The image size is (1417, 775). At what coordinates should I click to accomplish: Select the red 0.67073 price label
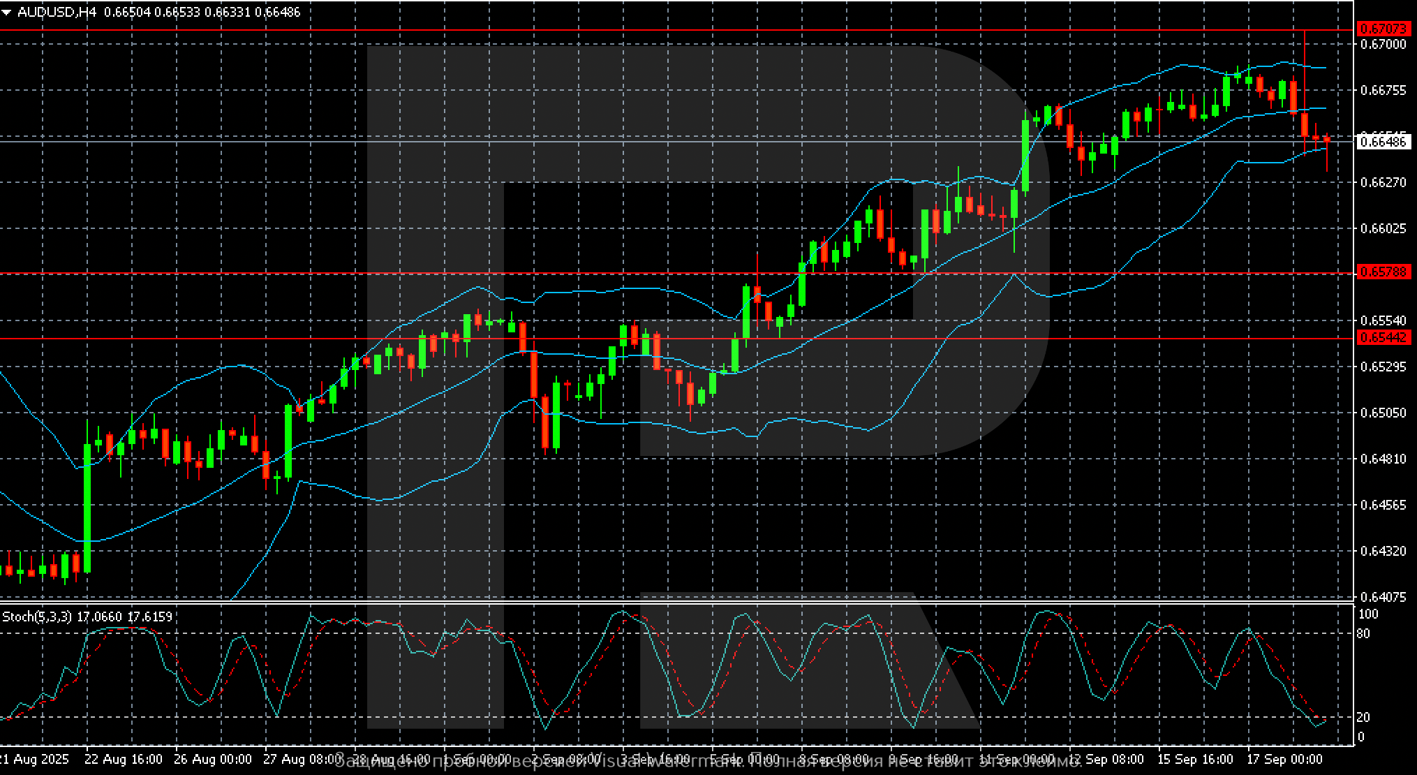pos(1383,29)
